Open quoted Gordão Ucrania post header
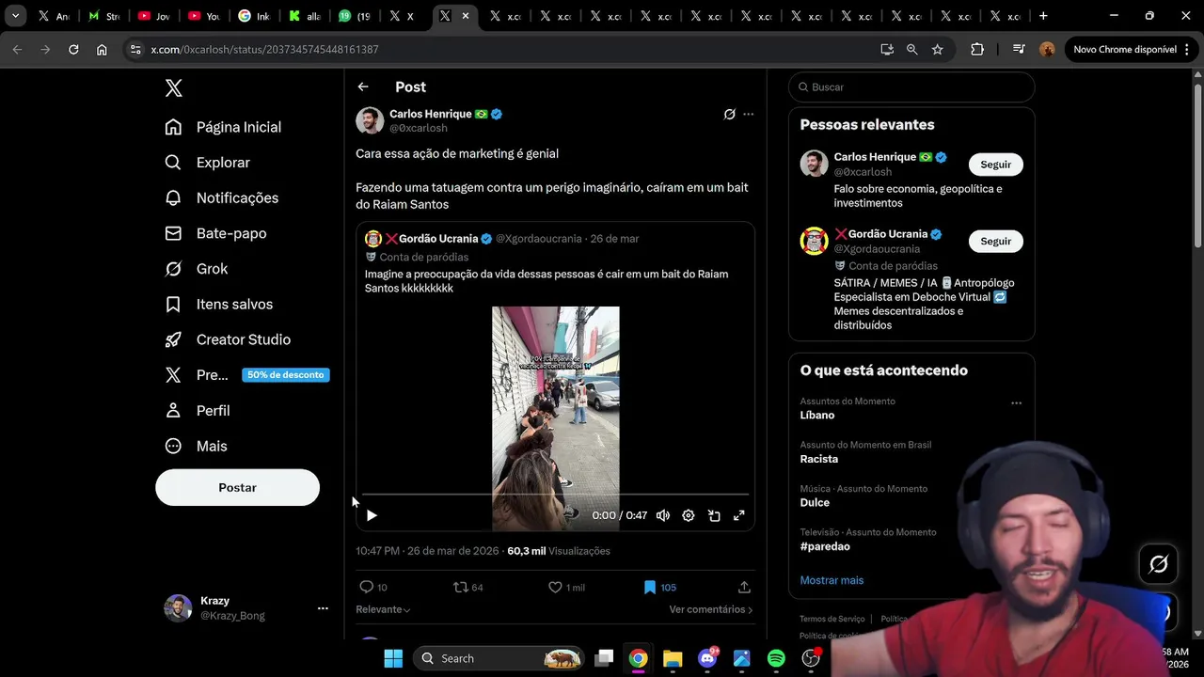 tap(502, 239)
